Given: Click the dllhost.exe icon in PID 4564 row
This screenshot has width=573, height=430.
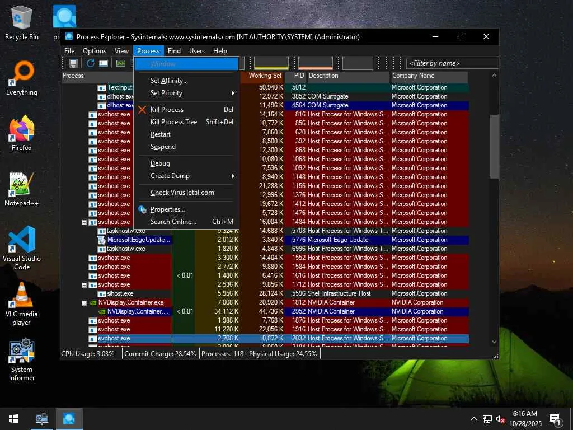Looking at the screenshot, I should click(x=102, y=106).
